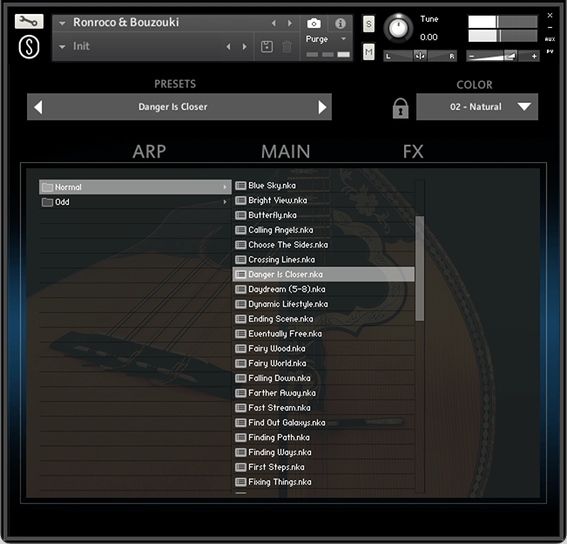Viewport: 567px width, 544px height.
Task: Switch to the FX tab
Action: 413,152
